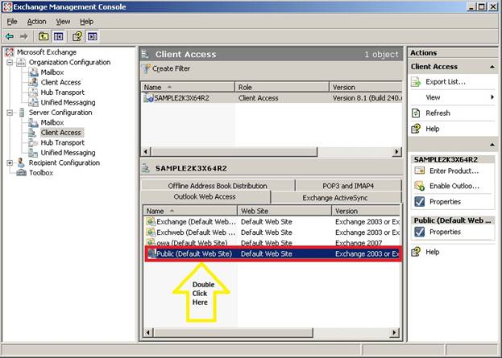Click the Enter Product Key icon
This screenshot has width=502, height=358.
420,171
